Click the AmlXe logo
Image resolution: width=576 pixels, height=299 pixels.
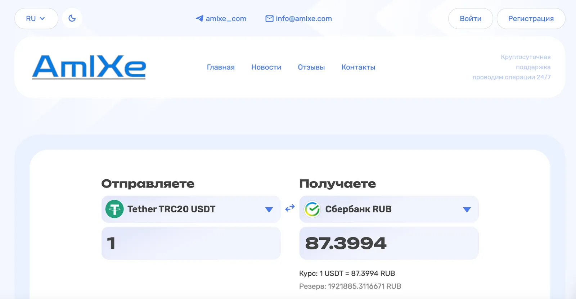(x=89, y=67)
